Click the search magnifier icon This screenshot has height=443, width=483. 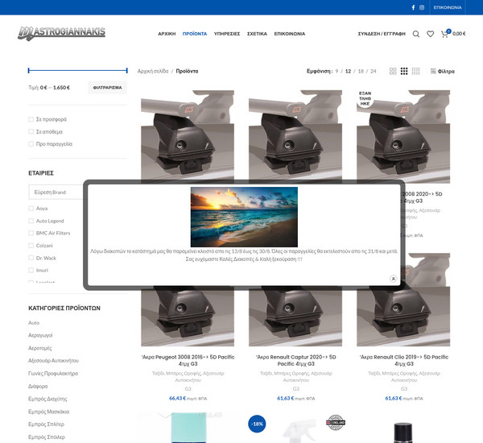tap(416, 34)
